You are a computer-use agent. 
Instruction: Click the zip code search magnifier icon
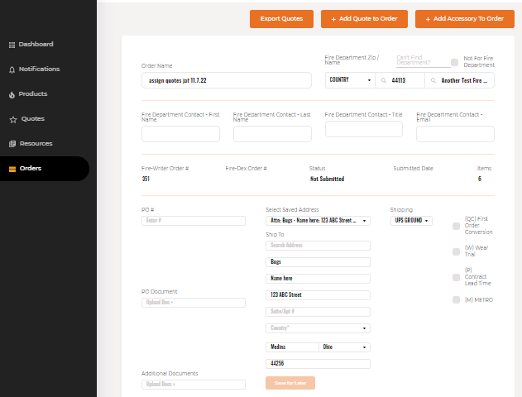(384, 80)
